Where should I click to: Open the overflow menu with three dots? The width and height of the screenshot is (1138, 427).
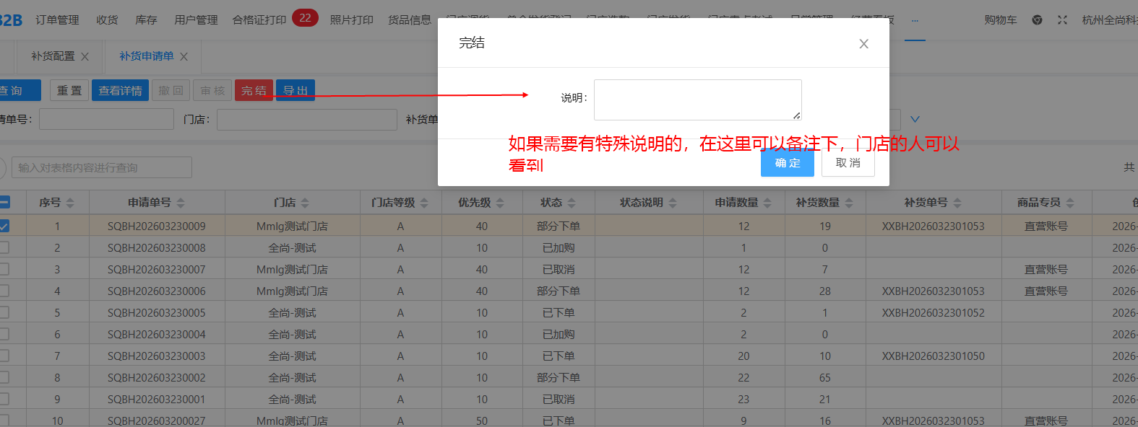[x=915, y=20]
